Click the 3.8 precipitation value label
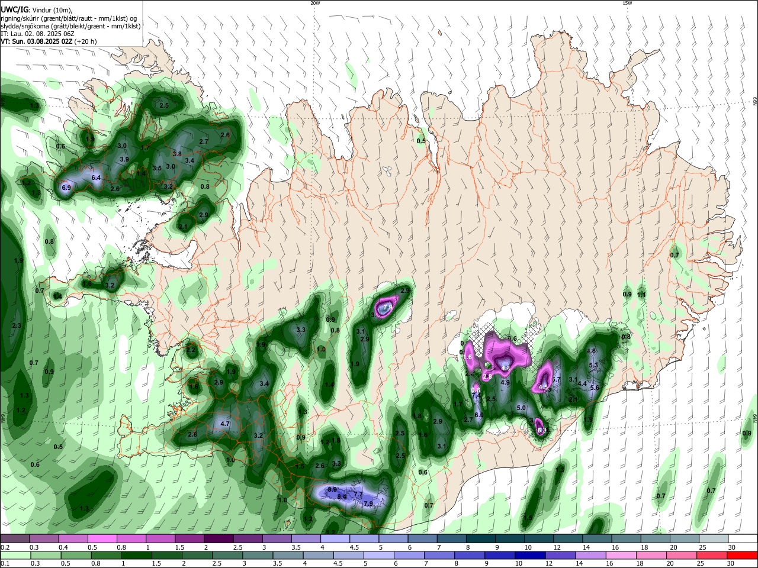 coord(176,154)
